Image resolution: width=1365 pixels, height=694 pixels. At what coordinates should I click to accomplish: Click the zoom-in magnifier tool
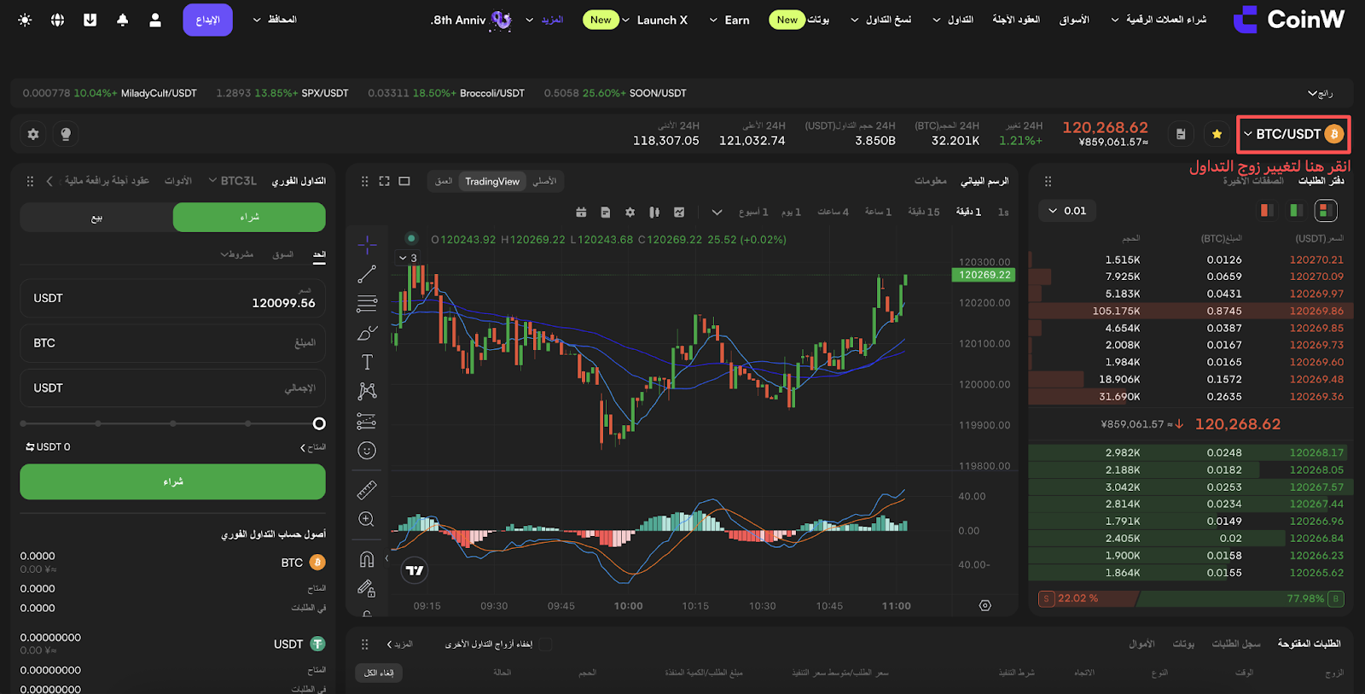coord(367,519)
